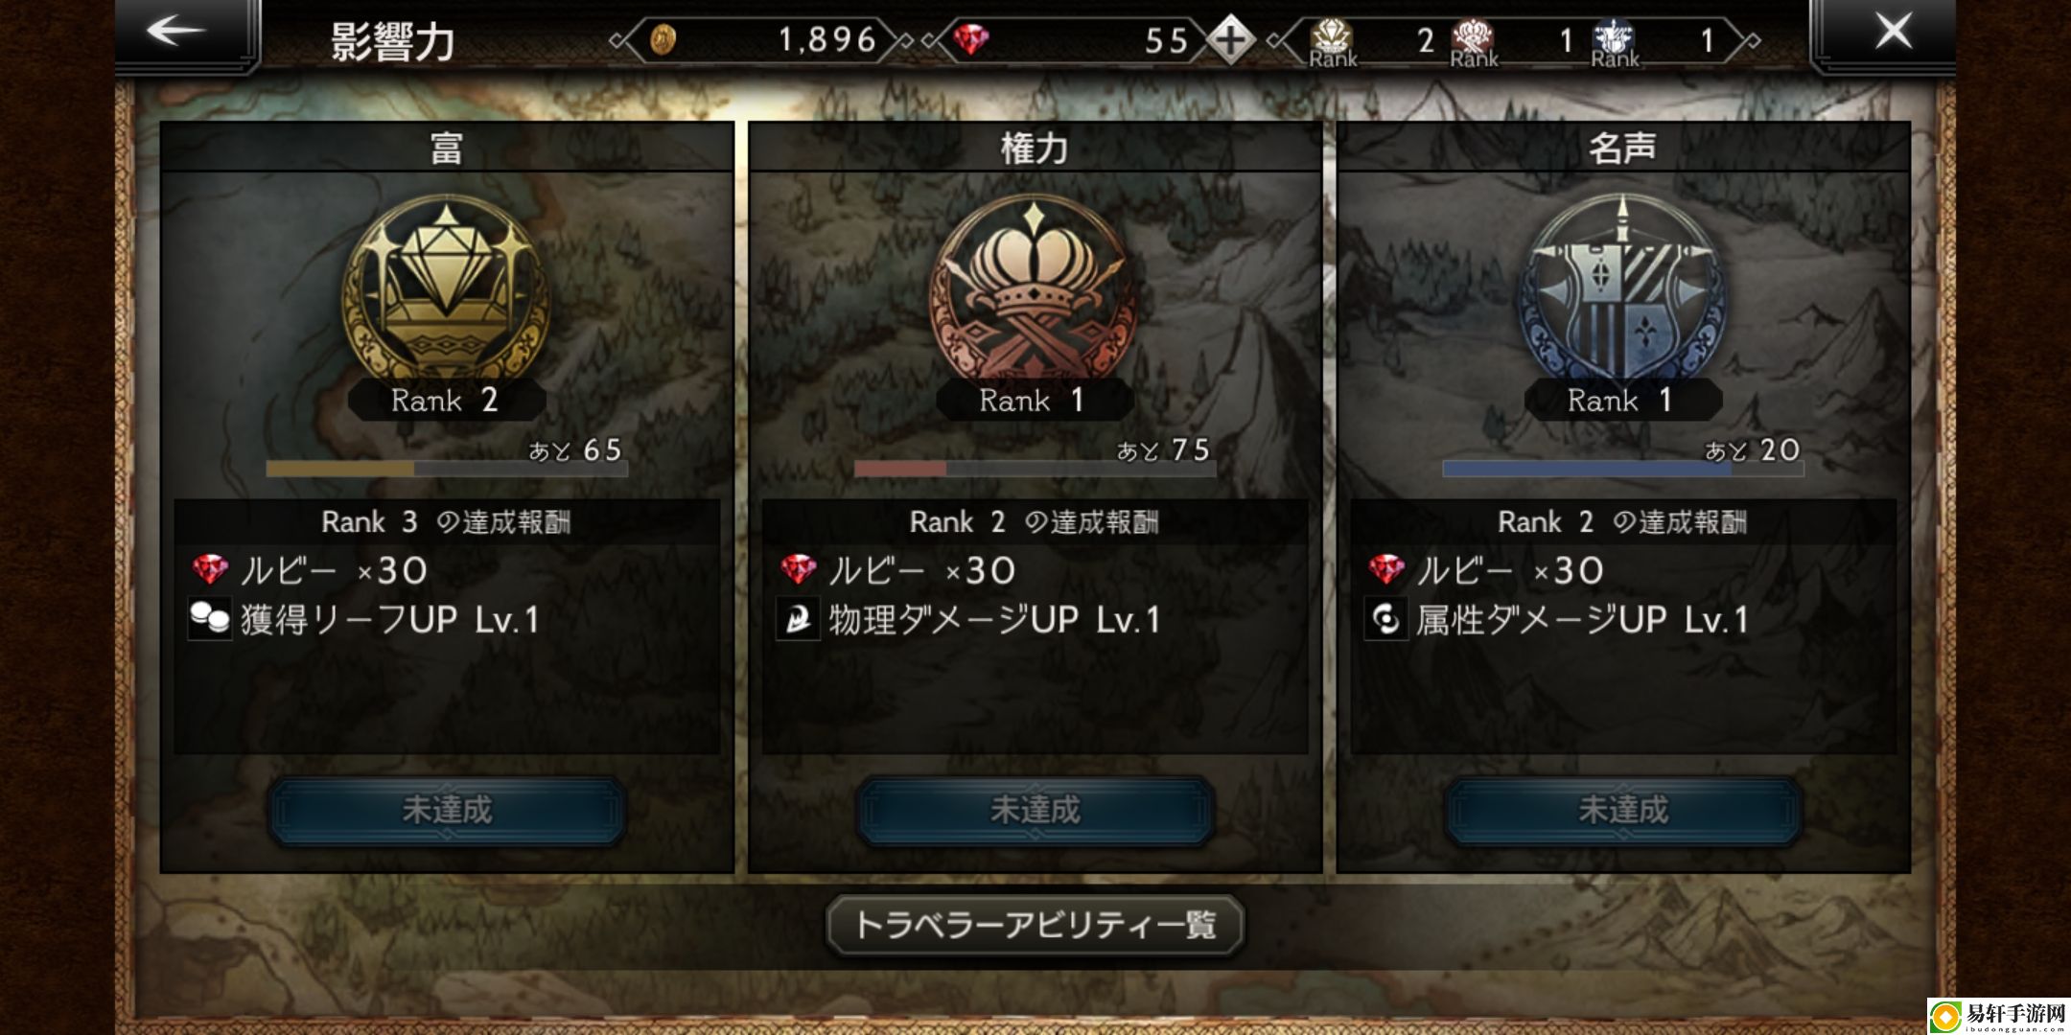Tap the wealth Rank icon in header
The width and height of the screenshot is (2071, 1035).
(x=1333, y=42)
